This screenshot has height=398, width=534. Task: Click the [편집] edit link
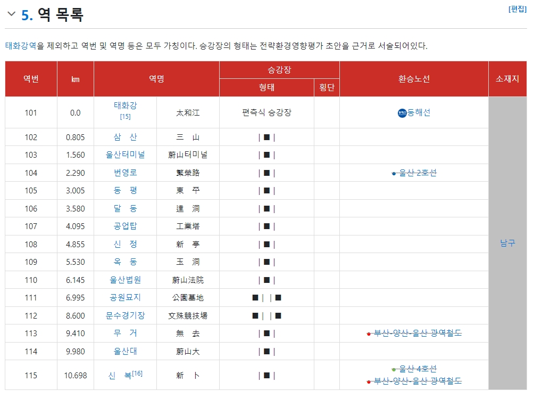[518, 9]
